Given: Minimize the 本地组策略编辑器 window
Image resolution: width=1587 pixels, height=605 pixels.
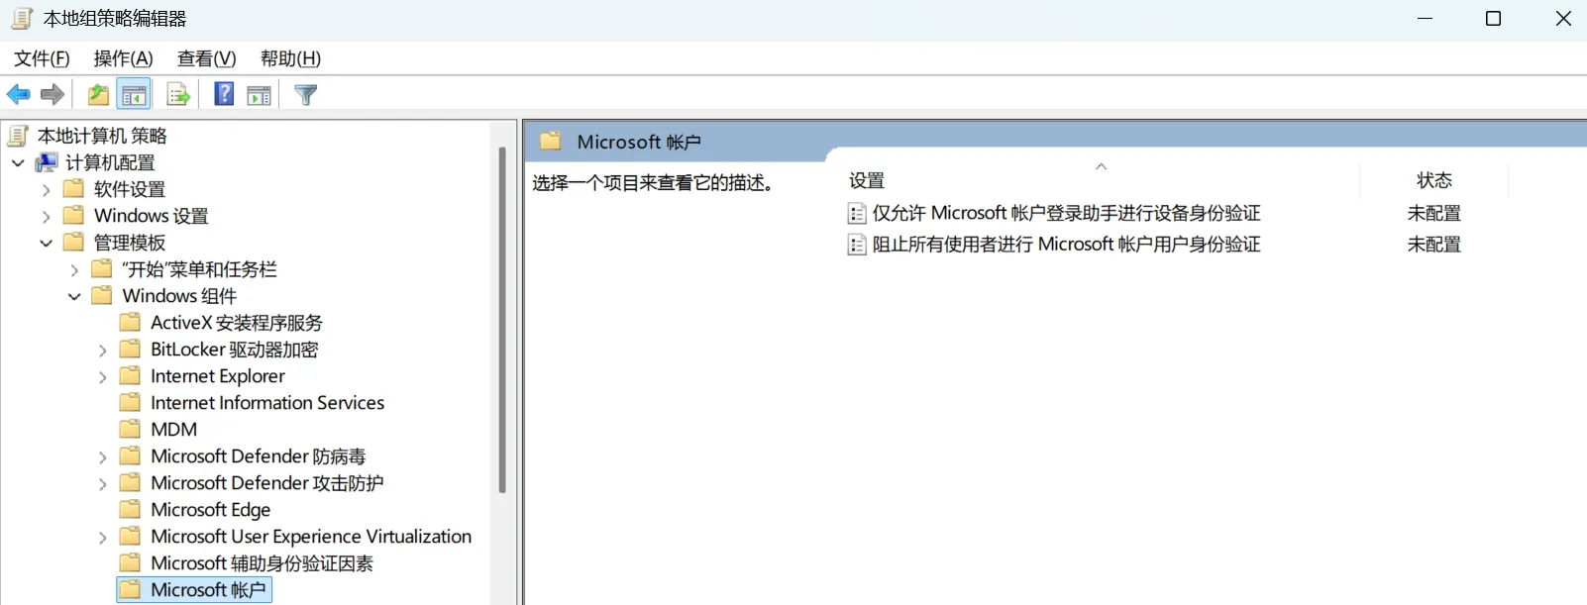Looking at the screenshot, I should 1425,18.
